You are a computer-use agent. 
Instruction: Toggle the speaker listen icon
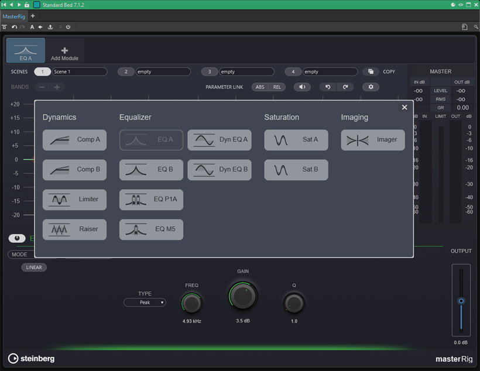click(x=302, y=87)
